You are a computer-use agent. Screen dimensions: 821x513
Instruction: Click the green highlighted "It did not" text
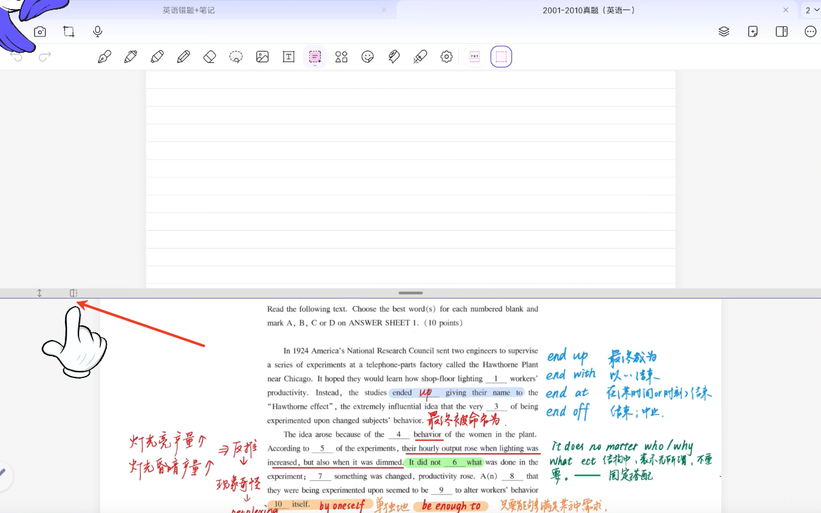(x=425, y=462)
